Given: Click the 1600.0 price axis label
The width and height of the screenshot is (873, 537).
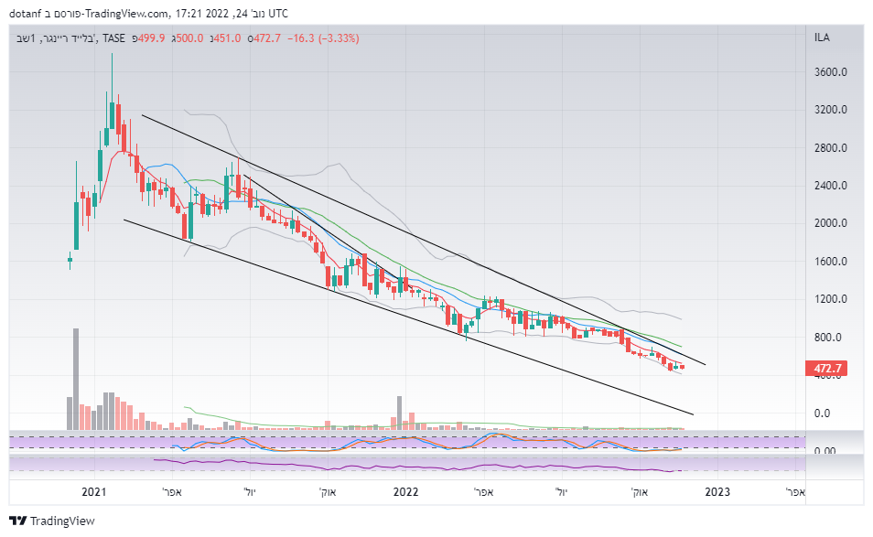Looking at the screenshot, I should coord(831,261).
